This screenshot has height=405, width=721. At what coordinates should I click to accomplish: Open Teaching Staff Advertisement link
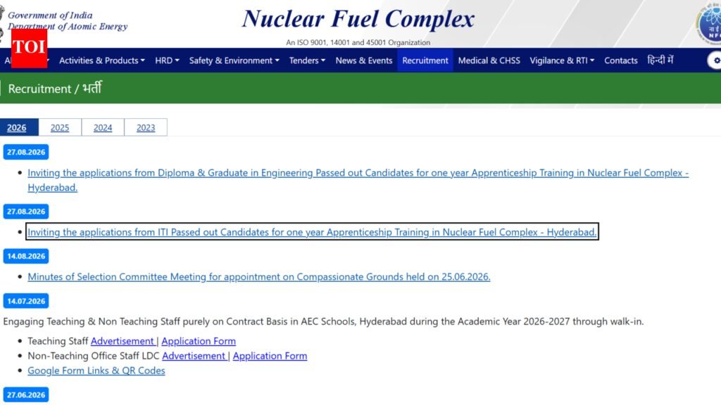123,341
